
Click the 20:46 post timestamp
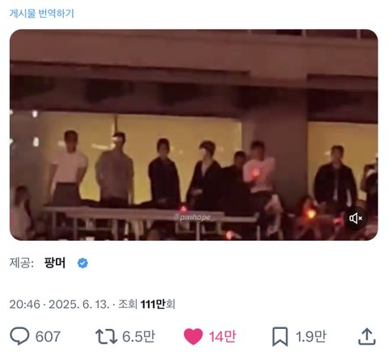pos(25,305)
